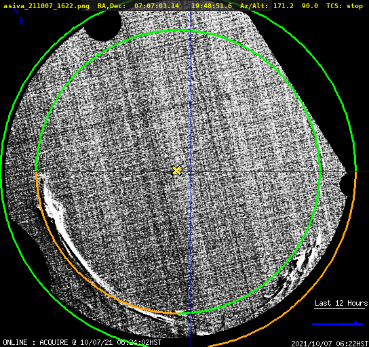Click the RA,Dec: label
The width and height of the screenshot is (369, 347).
point(112,5)
